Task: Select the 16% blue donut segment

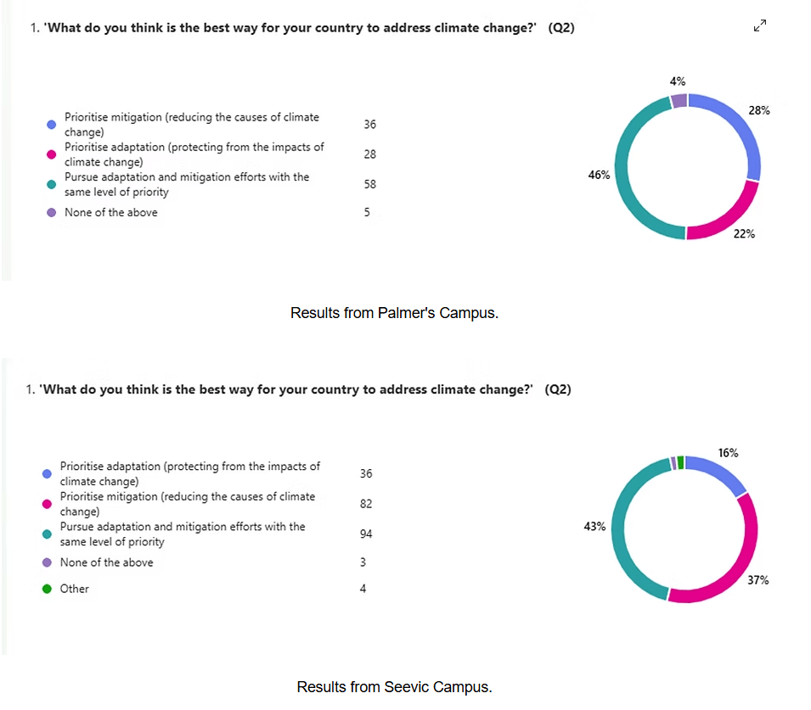Action: coord(720,471)
